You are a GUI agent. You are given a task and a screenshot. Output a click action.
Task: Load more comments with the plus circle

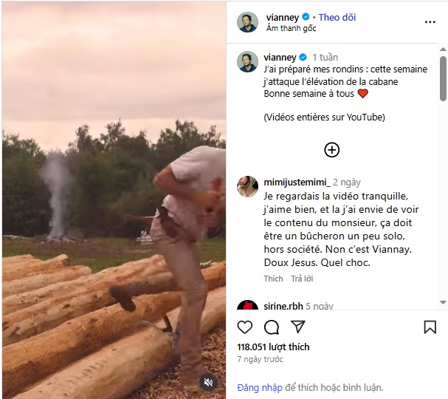[332, 150]
